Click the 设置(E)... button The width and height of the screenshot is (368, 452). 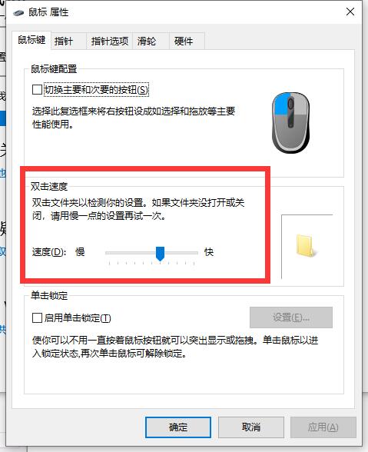pos(291,317)
